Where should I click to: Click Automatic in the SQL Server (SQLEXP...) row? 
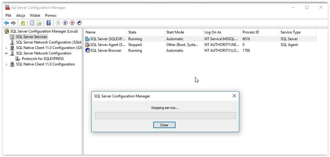(x=175, y=39)
